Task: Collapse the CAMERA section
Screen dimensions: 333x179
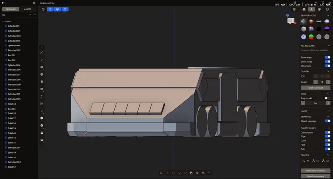Action: point(329,71)
